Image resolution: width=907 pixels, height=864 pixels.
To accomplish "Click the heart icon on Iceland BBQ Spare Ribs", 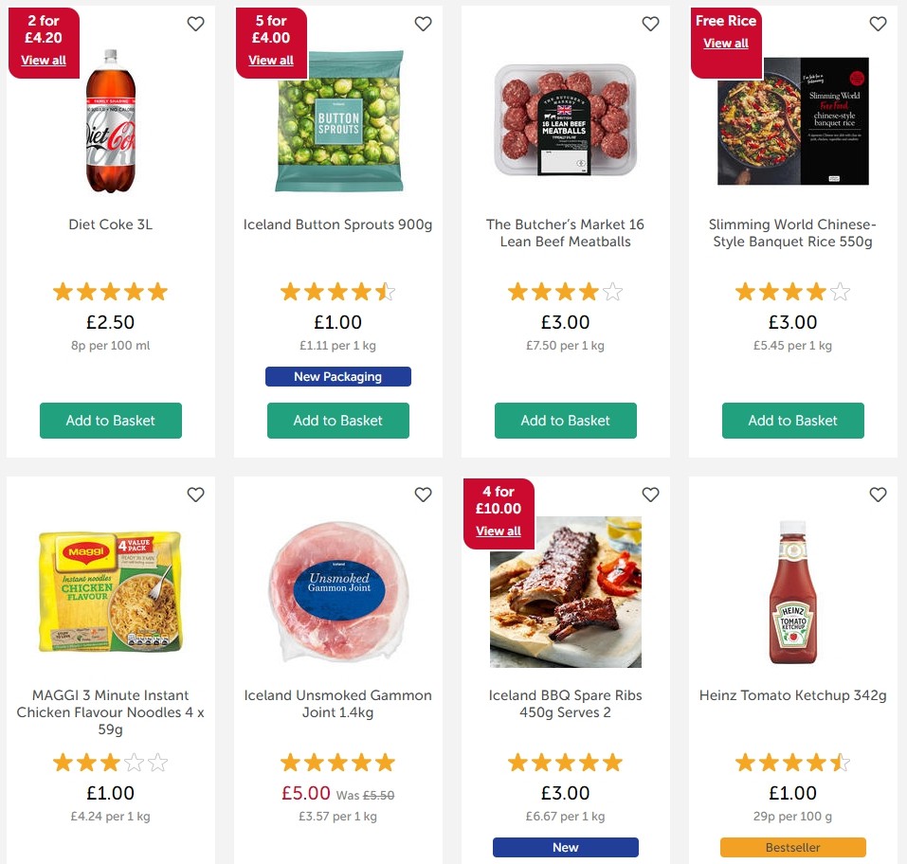I will click(x=650, y=495).
